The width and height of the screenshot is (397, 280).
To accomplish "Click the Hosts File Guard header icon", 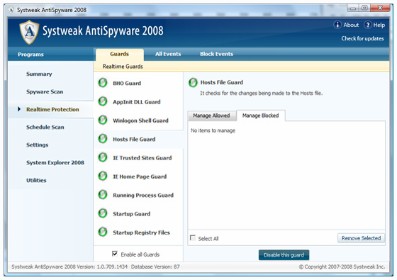I will [193, 82].
